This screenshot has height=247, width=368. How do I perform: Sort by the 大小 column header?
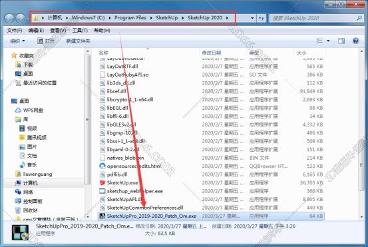pos(301,53)
